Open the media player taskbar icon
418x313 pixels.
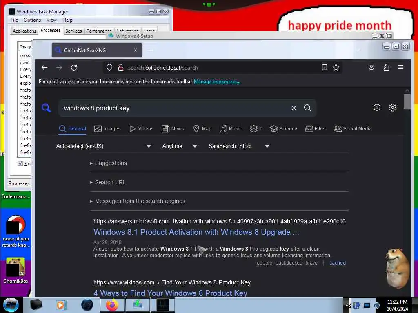[60, 305]
